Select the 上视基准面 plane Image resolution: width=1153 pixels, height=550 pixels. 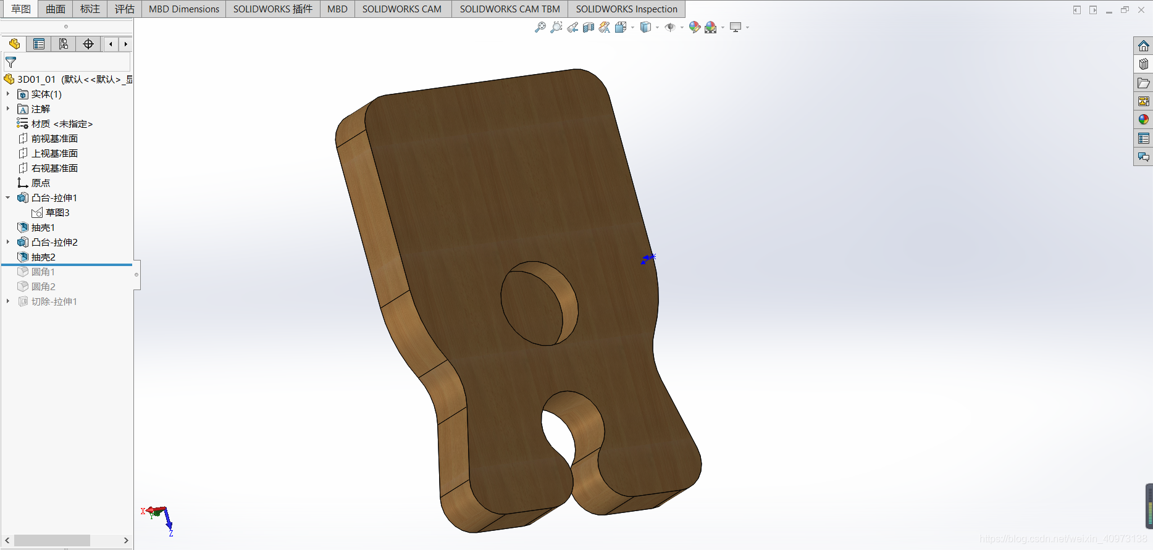tap(48, 153)
